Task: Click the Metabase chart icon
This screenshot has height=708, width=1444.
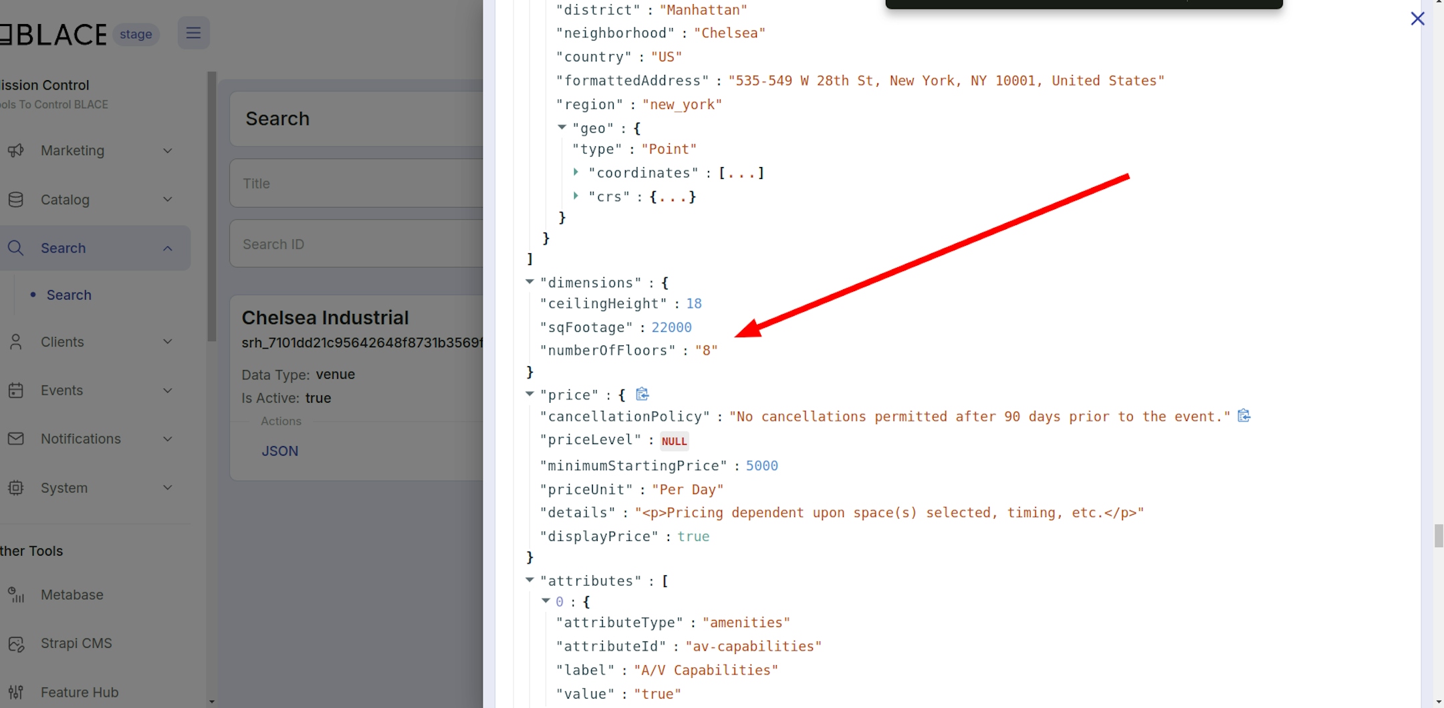Action: [16, 594]
